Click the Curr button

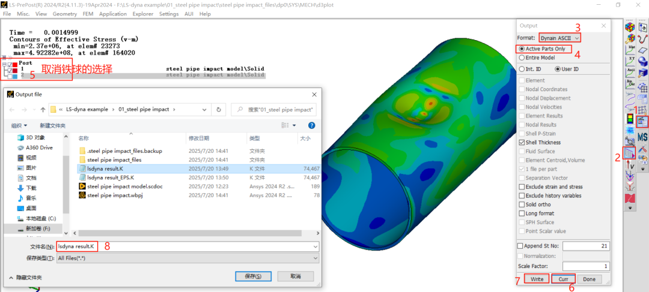point(563,279)
